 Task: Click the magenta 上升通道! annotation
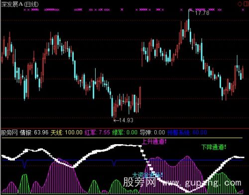click(x=154, y=142)
